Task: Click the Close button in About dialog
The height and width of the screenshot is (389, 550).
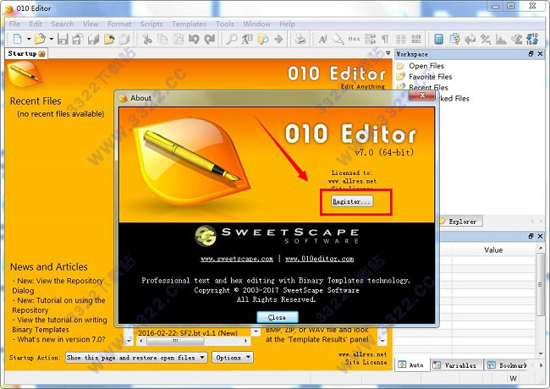Action: click(x=278, y=317)
